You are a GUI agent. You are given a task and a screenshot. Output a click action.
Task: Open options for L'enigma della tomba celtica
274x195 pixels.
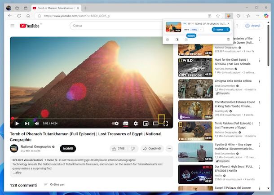coord(259,81)
